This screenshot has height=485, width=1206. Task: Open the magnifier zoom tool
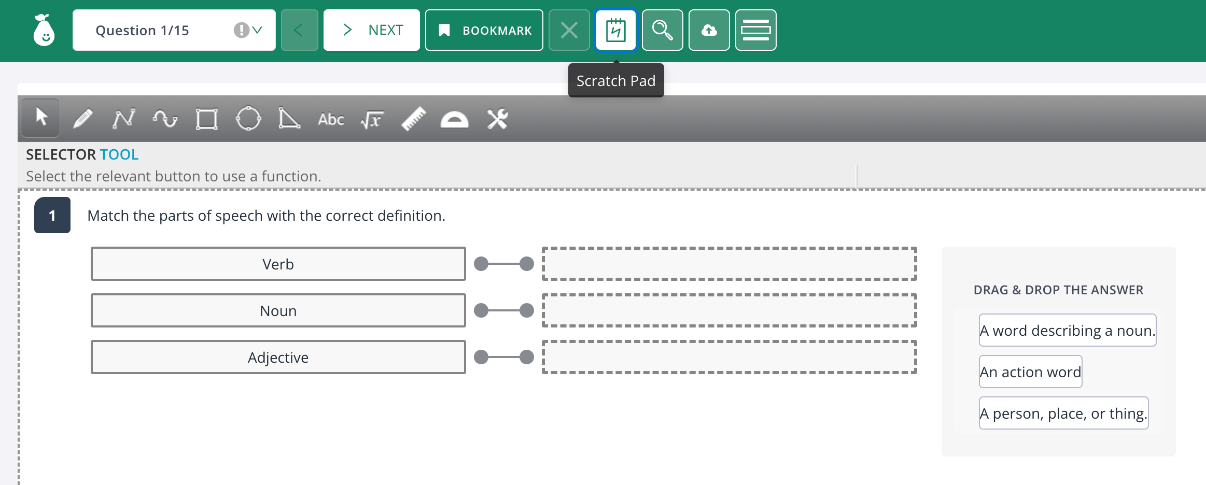coord(663,30)
